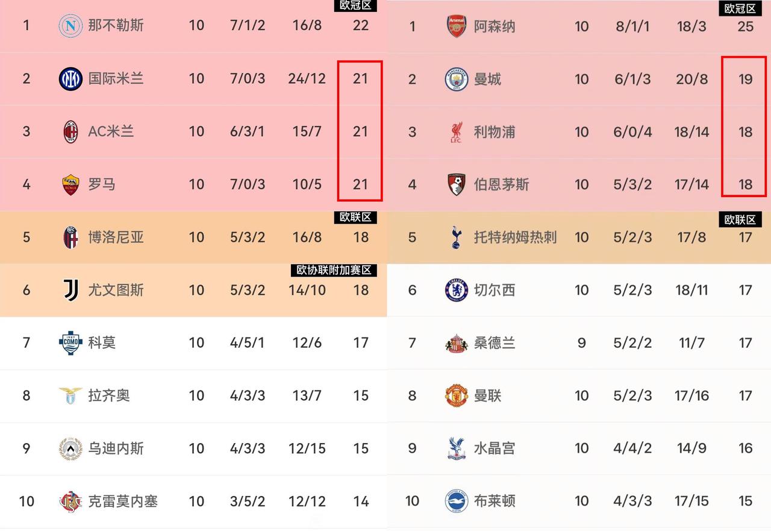Click the Juventus logo icon
The height and width of the screenshot is (531, 771).
[x=70, y=290]
